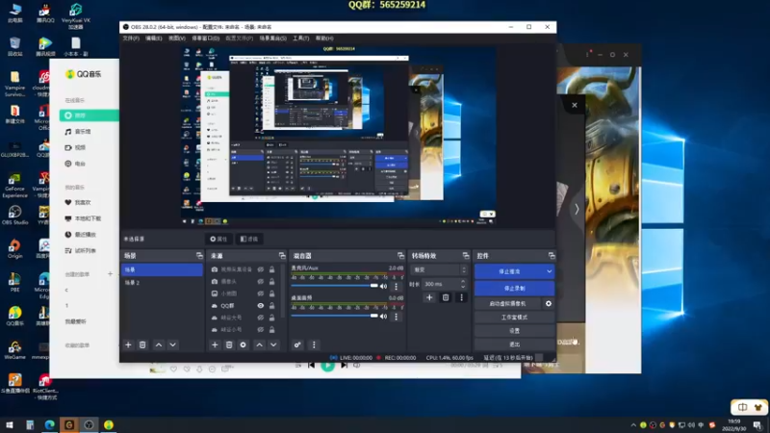Move the selected source up in the list
Screen dimensions: 770x433
(x=259, y=344)
